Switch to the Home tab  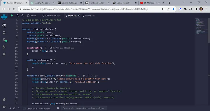[32, 16]
